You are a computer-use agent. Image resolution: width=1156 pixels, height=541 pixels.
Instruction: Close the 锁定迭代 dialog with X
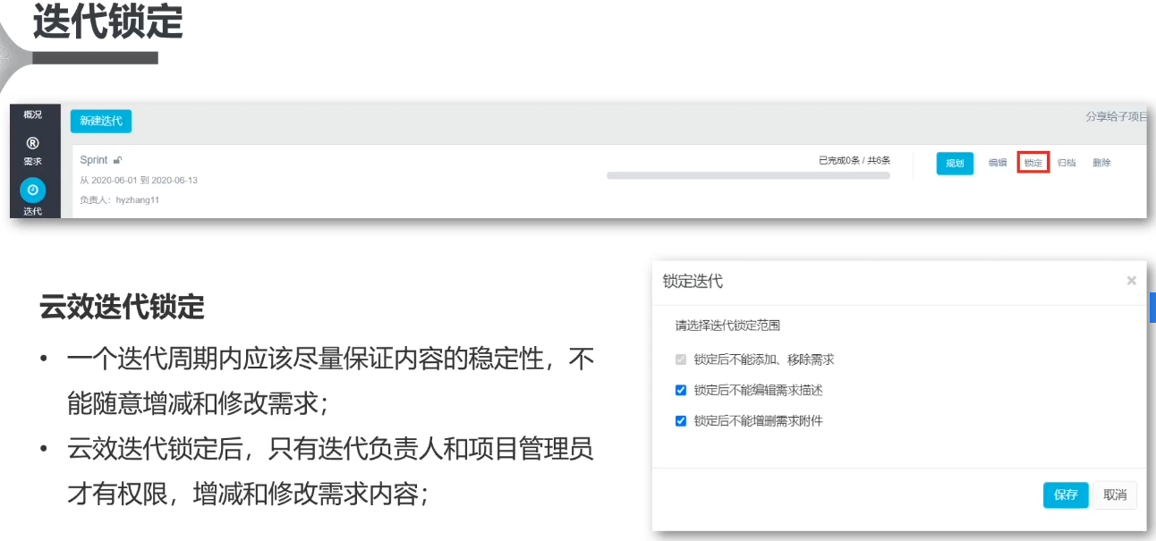[1131, 281]
